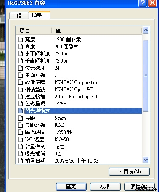Viewport: 159px width, 192px height.
Task: Click the page icon beside 焦距比數
Action: [x=20, y=125]
